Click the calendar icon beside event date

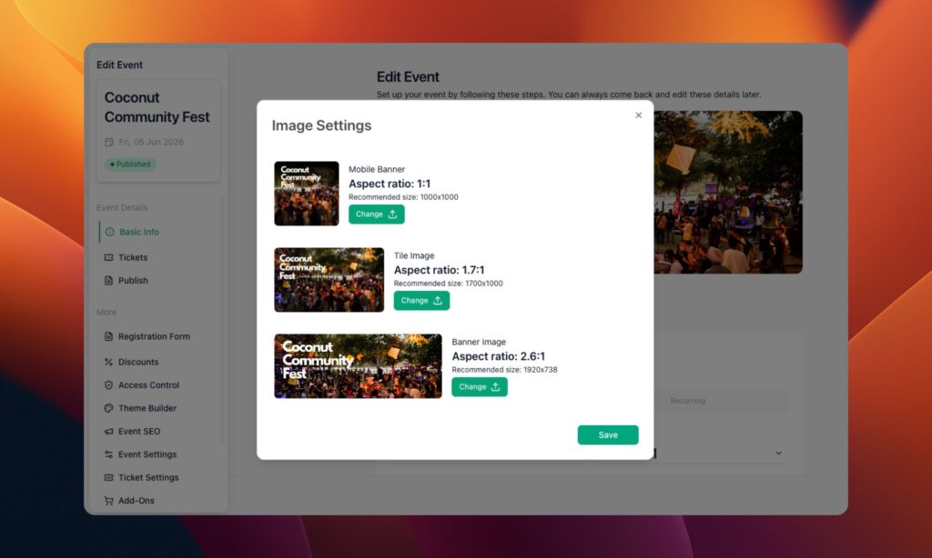pyautogui.click(x=109, y=142)
